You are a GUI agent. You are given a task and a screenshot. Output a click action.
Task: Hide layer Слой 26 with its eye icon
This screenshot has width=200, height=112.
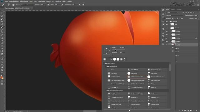[167, 31]
